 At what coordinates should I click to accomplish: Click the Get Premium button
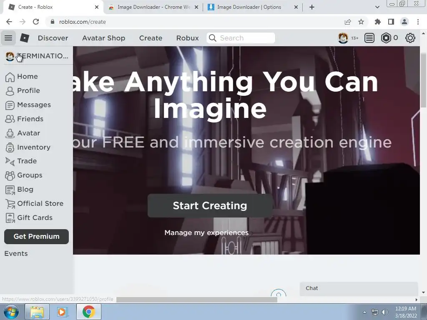coord(37,237)
